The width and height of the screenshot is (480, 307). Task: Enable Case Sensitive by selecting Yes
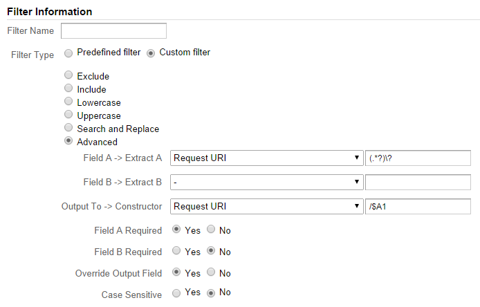(176, 293)
